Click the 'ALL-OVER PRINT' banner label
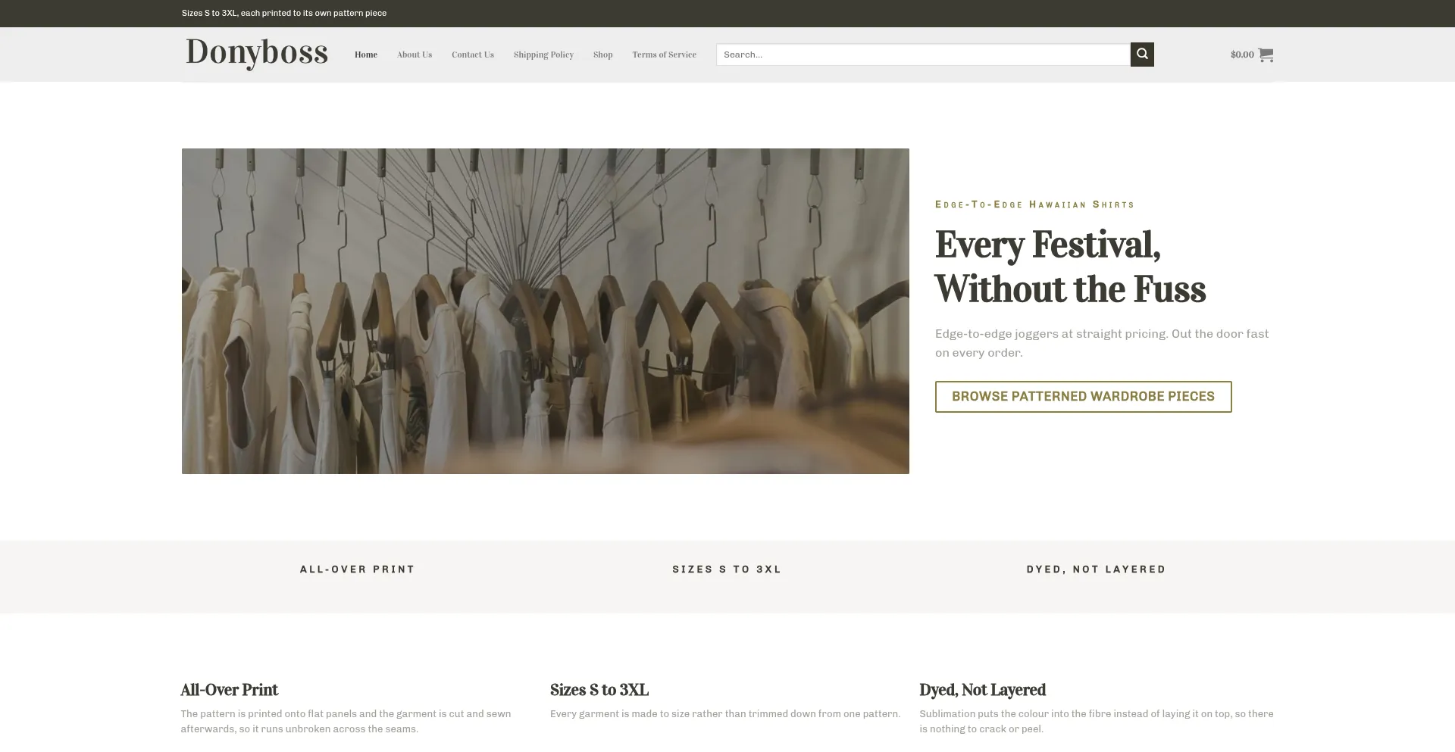This screenshot has height=752, width=1455. 358,569
